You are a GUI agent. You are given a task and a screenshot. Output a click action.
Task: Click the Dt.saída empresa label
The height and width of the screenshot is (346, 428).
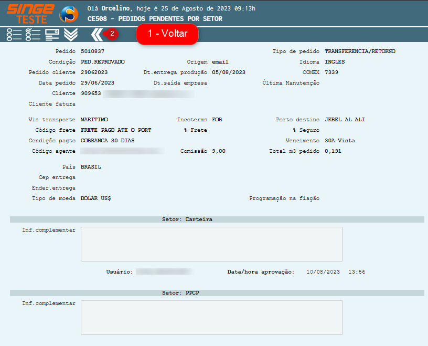pyautogui.click(x=180, y=83)
